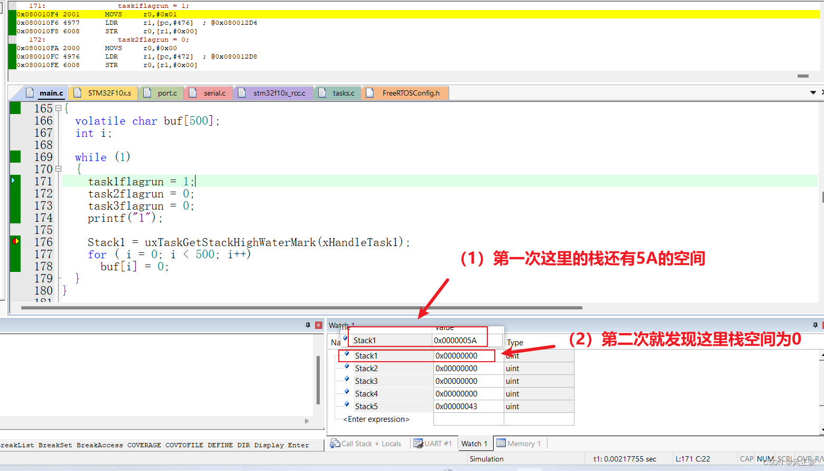Image resolution: width=824 pixels, height=471 pixels.
Task: Click L:171 C:22 cursor position indicator
Action: click(x=693, y=459)
